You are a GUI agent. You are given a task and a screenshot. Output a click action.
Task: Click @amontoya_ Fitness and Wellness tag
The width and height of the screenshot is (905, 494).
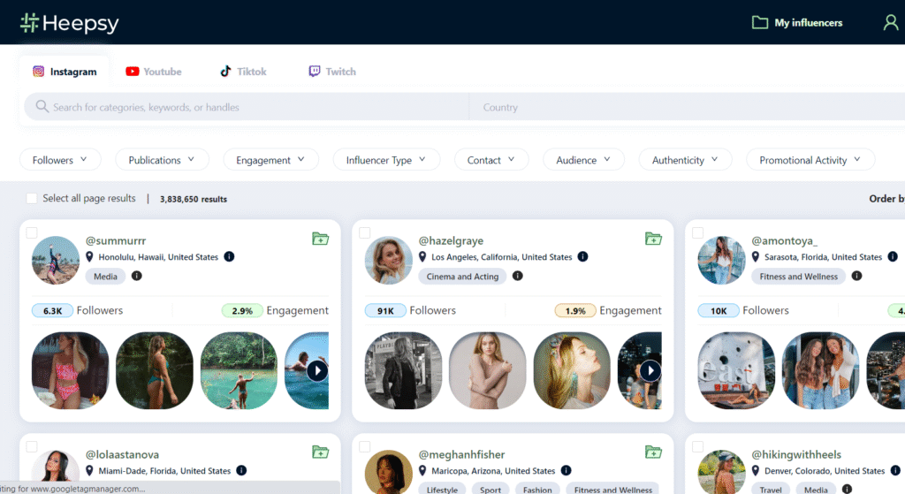[798, 277]
